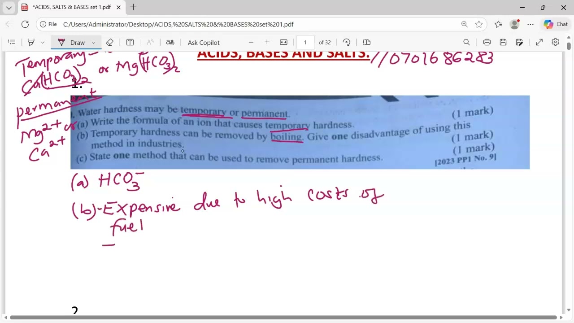
Task: Open PDF toolbar settings
Action: [556, 42]
